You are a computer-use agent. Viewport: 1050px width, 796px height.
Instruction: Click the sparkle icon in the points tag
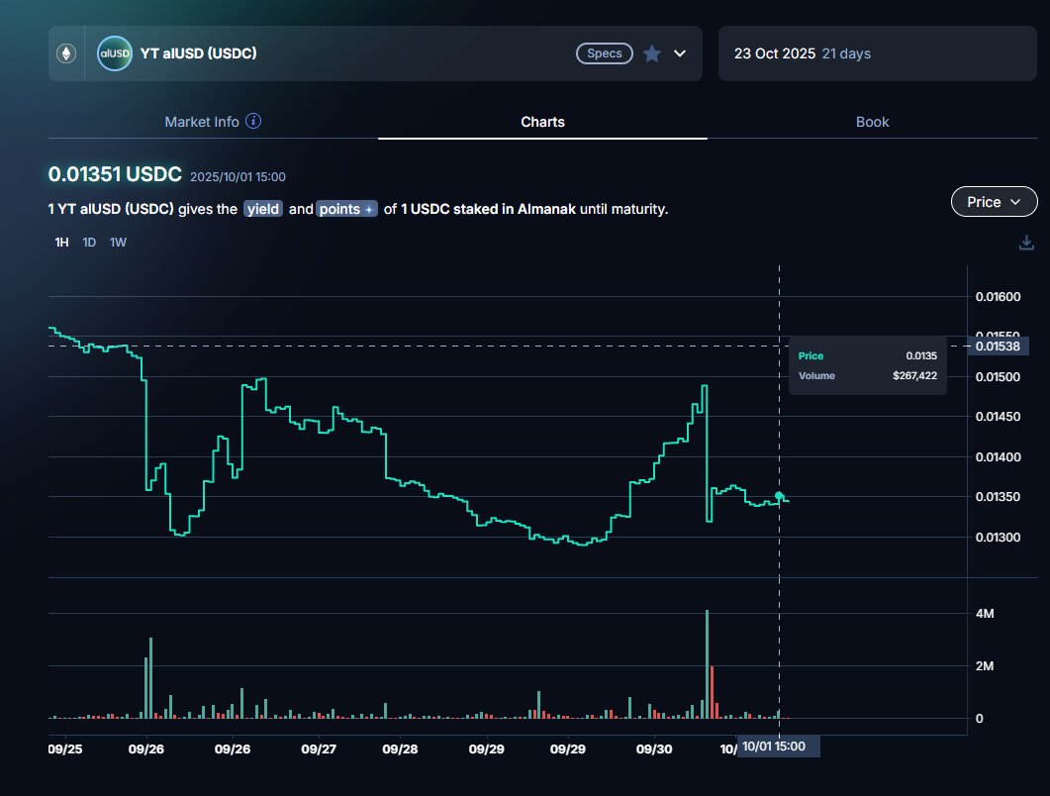click(x=369, y=210)
